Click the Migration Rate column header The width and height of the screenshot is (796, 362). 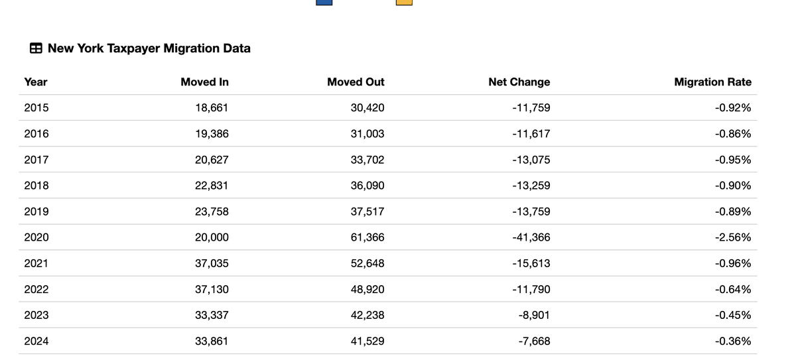712,82
